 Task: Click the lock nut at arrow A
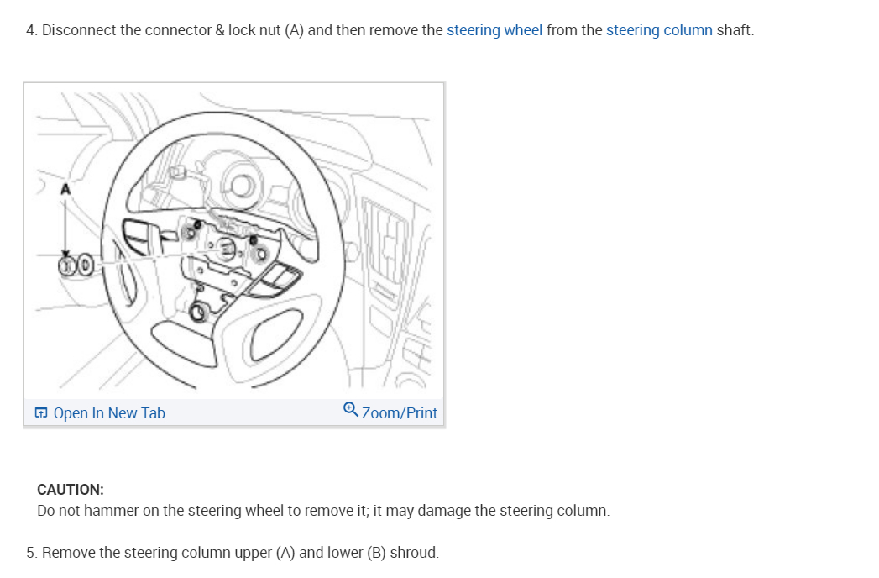[66, 265]
